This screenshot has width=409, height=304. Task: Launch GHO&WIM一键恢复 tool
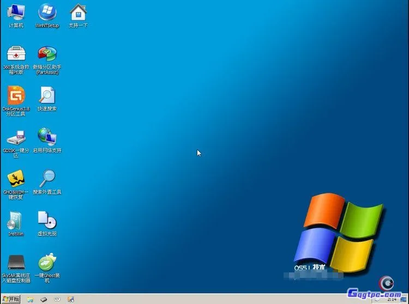[16, 179]
